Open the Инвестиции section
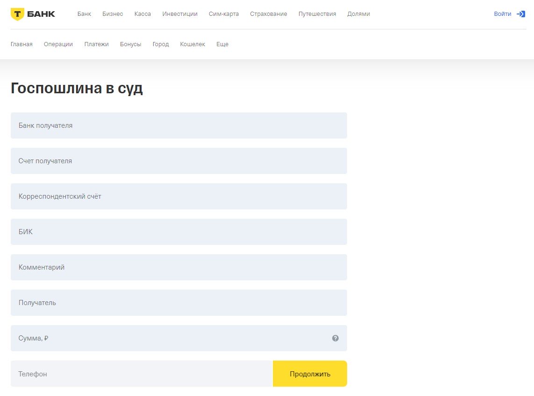Image resolution: width=534 pixels, height=396 pixels. [180, 14]
